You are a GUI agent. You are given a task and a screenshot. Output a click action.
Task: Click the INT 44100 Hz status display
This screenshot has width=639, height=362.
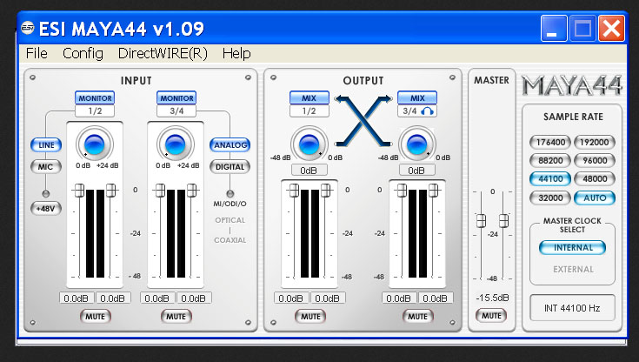click(572, 308)
